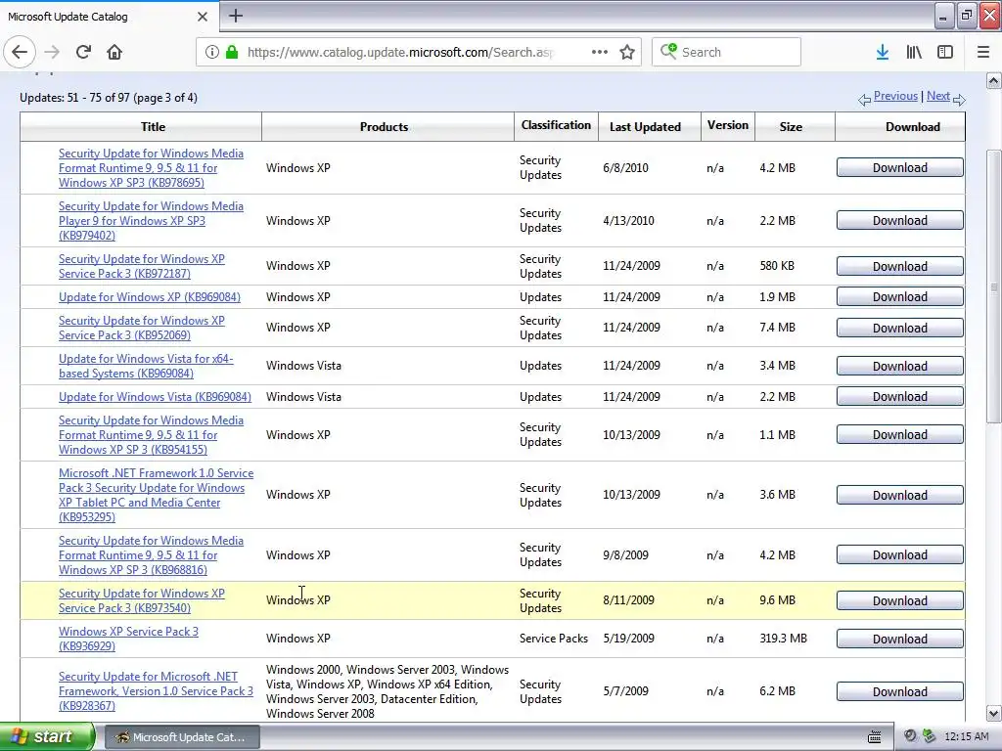Download the 6.2 MB KB928367 update
This screenshot has height=751, width=1002.
coord(900,691)
